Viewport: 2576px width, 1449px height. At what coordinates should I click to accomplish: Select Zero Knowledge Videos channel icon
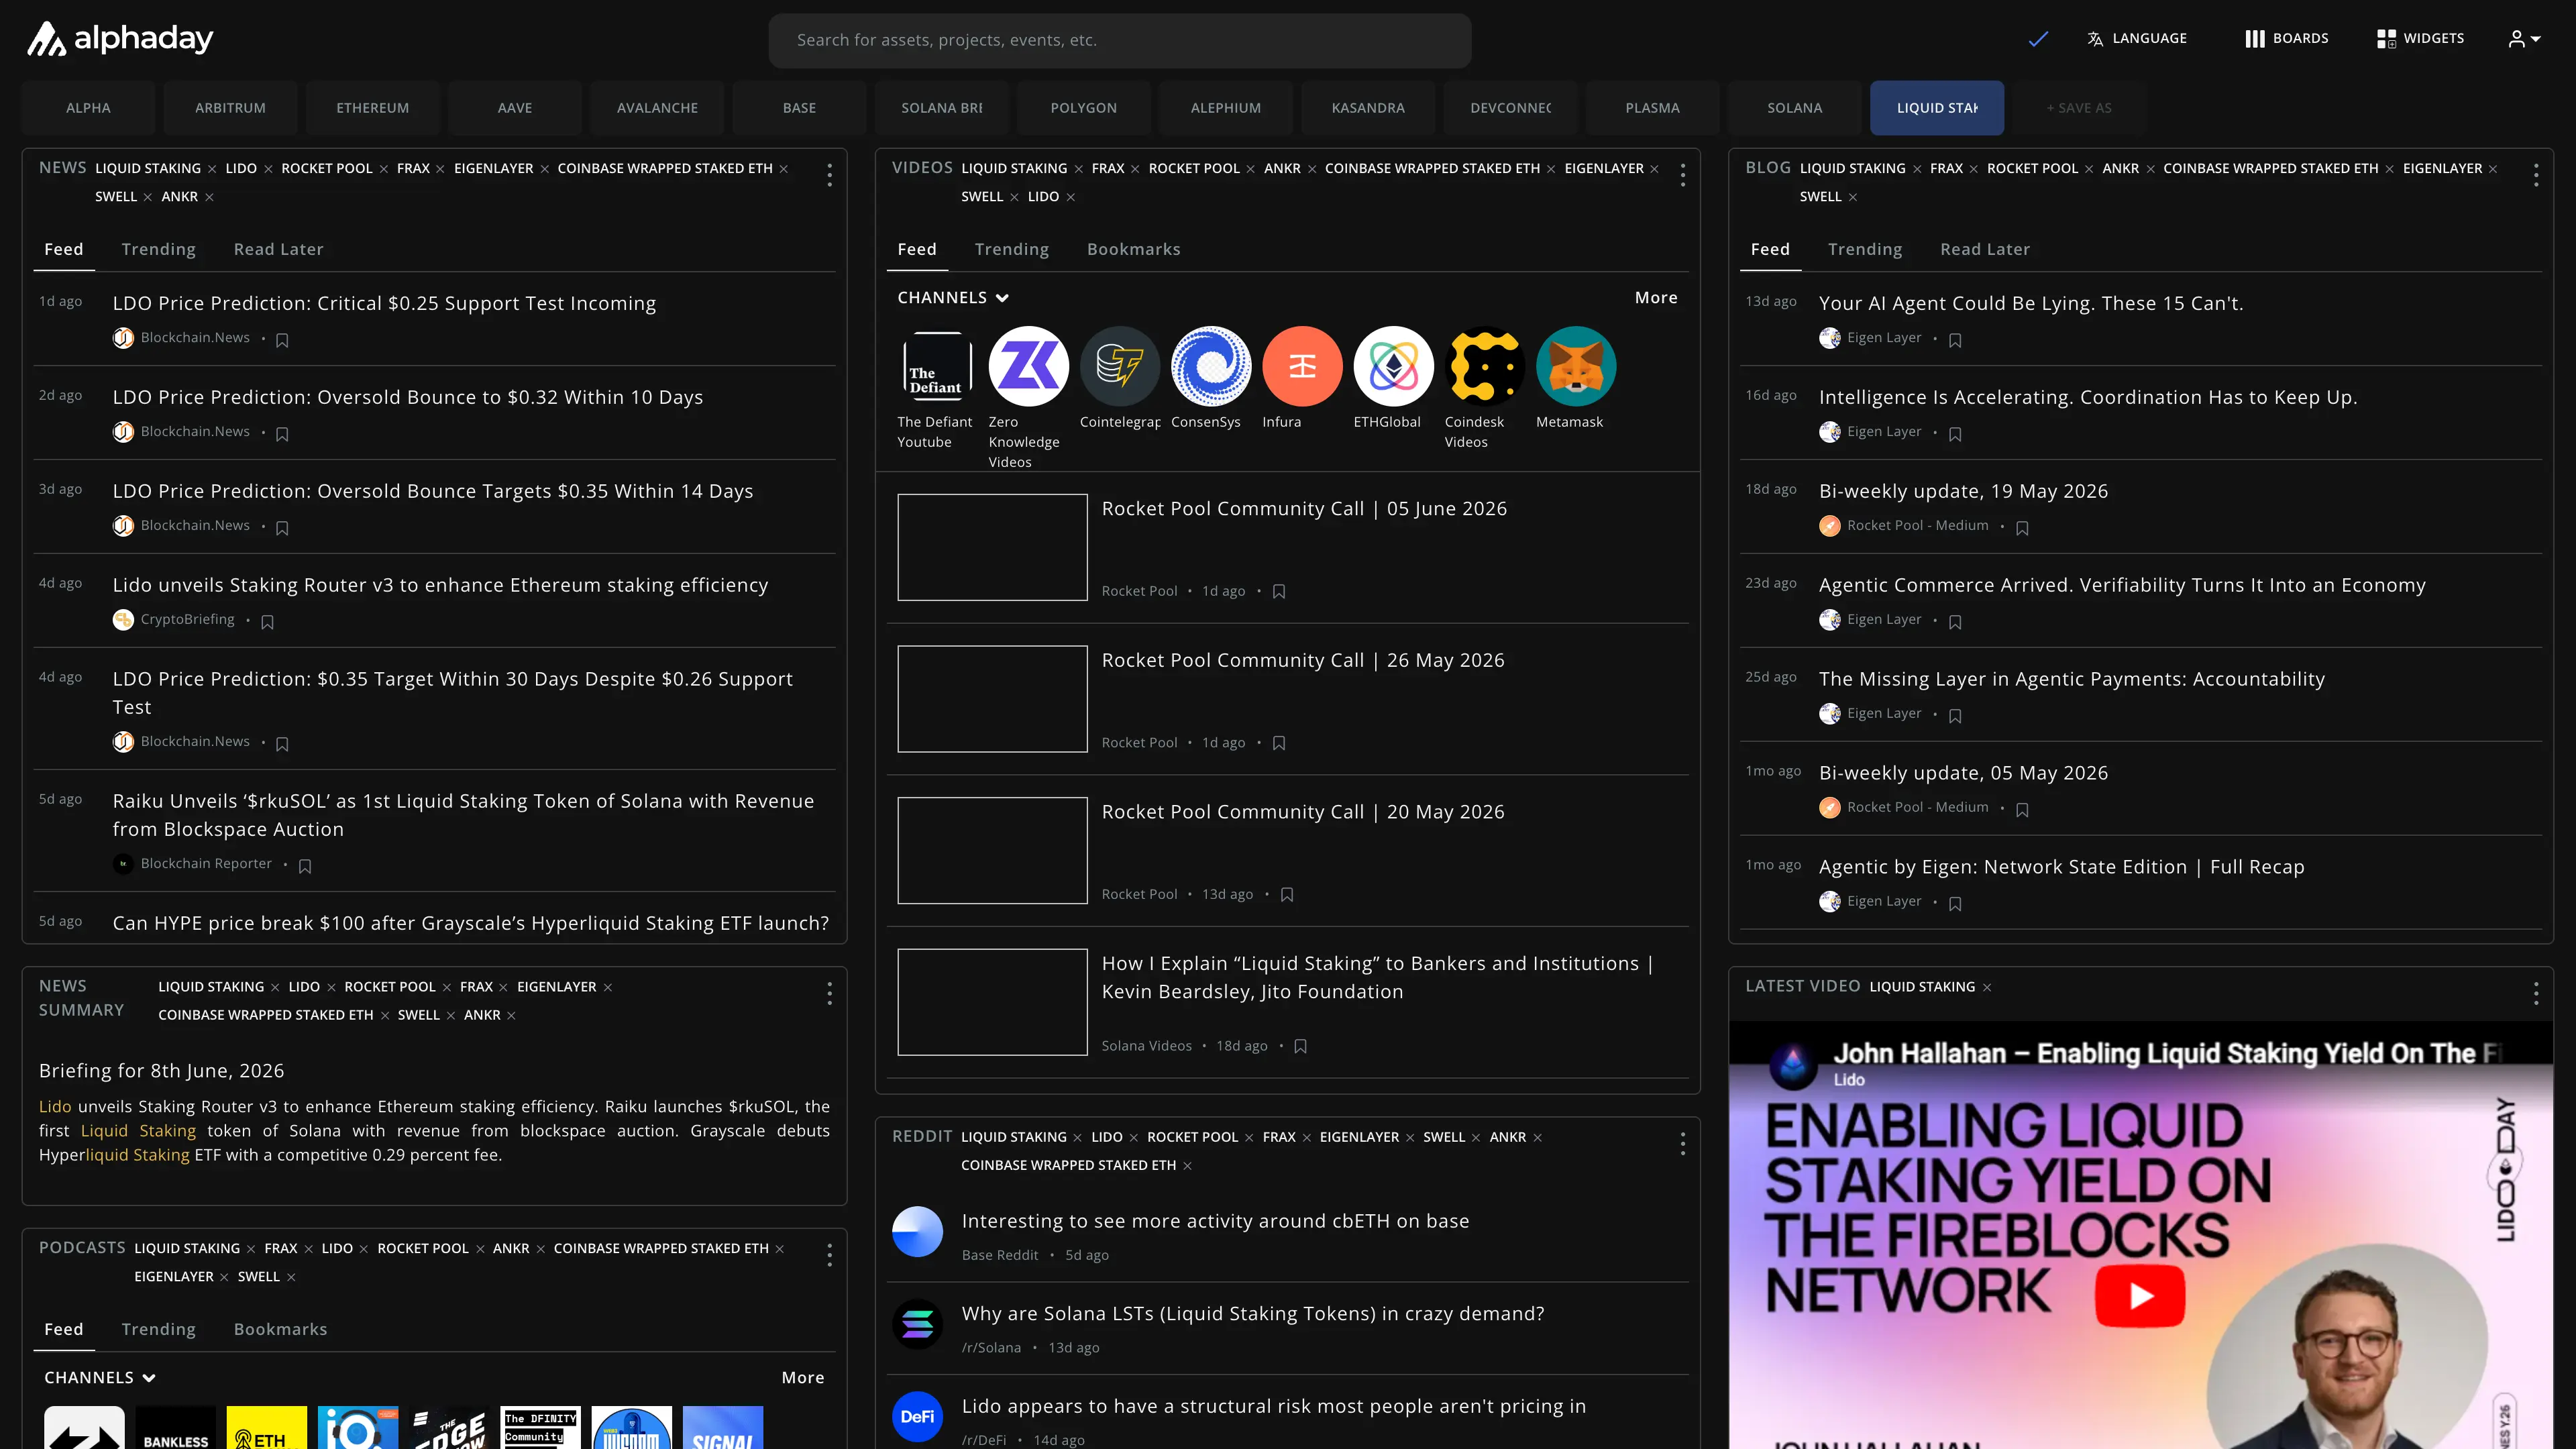pos(1028,366)
